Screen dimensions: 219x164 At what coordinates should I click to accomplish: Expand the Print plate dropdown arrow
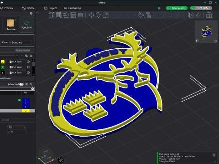coord(192,8)
